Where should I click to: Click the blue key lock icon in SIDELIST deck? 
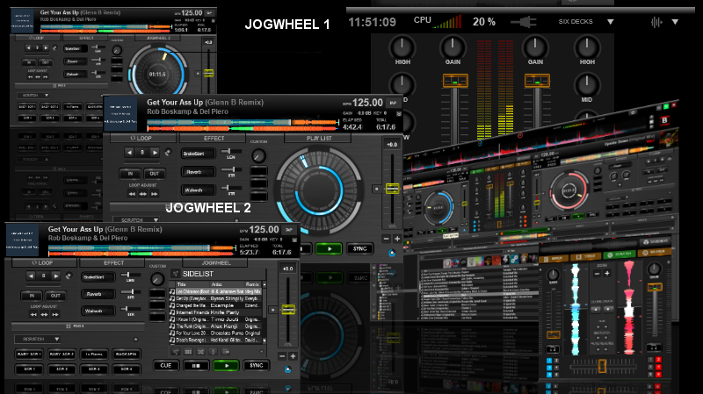[x=288, y=369]
